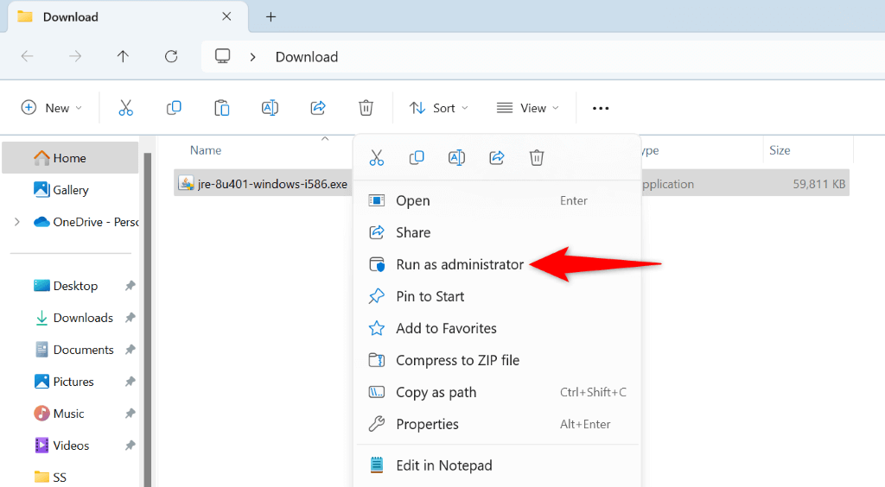Unpin Documents using its pin icon
The image size is (885, 487).
click(x=130, y=350)
